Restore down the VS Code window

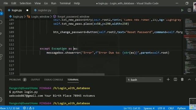pos(187,3)
